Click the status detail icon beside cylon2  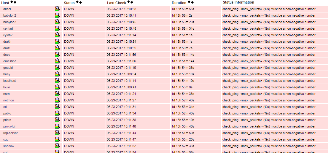[57, 35]
